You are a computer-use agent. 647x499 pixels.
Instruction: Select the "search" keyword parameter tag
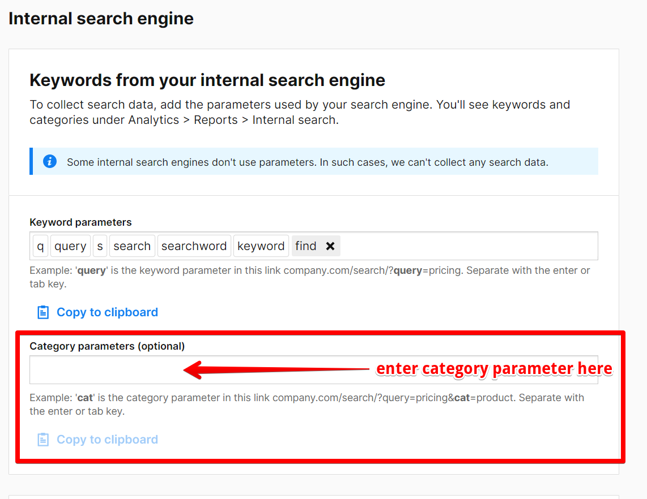132,246
